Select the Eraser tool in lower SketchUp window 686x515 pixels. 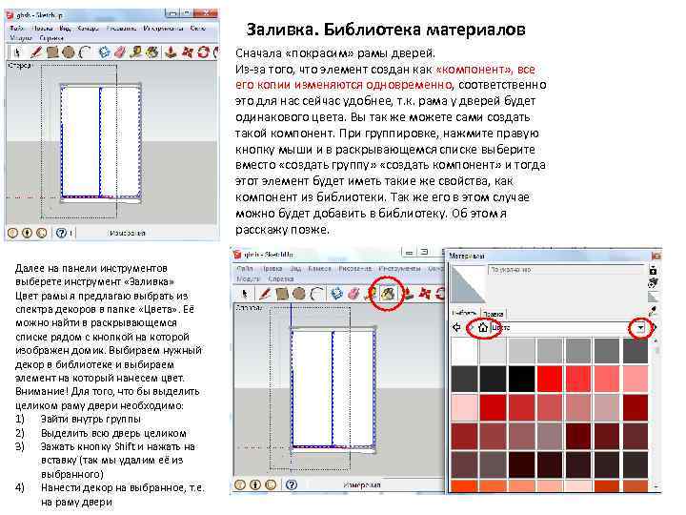click(x=353, y=293)
